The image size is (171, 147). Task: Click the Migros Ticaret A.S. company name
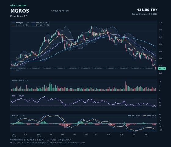[x=19, y=16]
